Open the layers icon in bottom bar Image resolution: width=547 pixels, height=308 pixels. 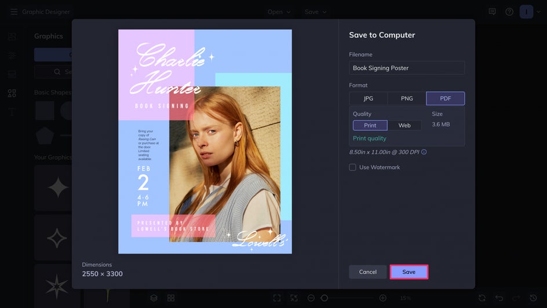pos(154,298)
